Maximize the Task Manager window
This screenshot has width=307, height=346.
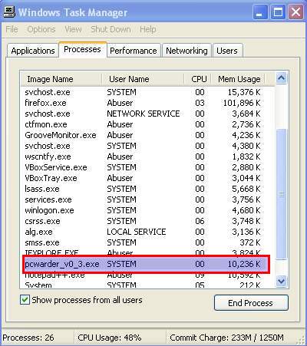278,12
